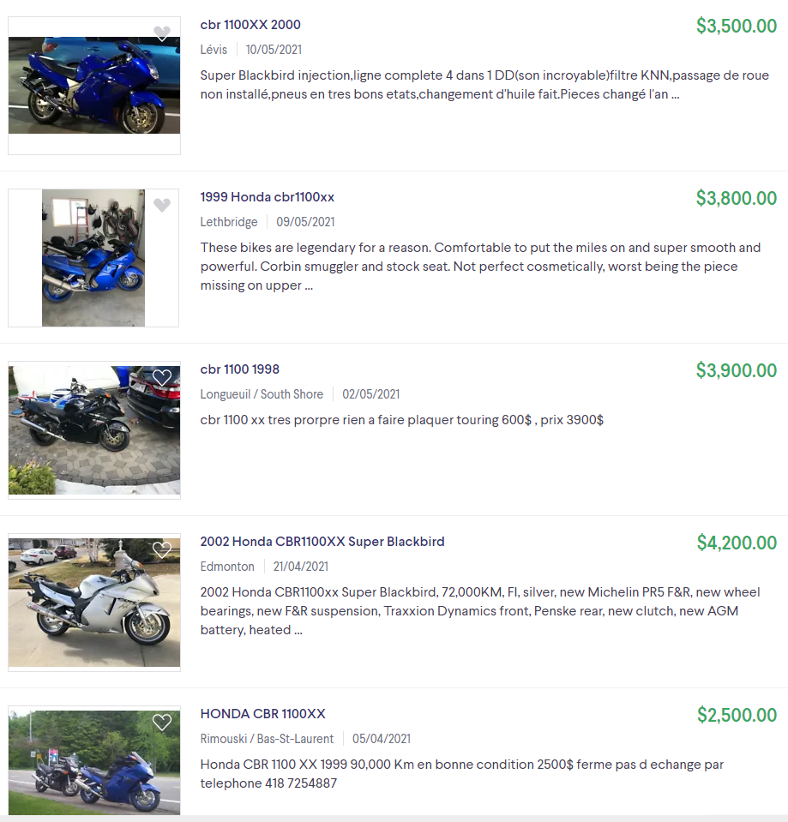
Task: Favorite the 2002 Super Blackbird listing
Action: [162, 550]
